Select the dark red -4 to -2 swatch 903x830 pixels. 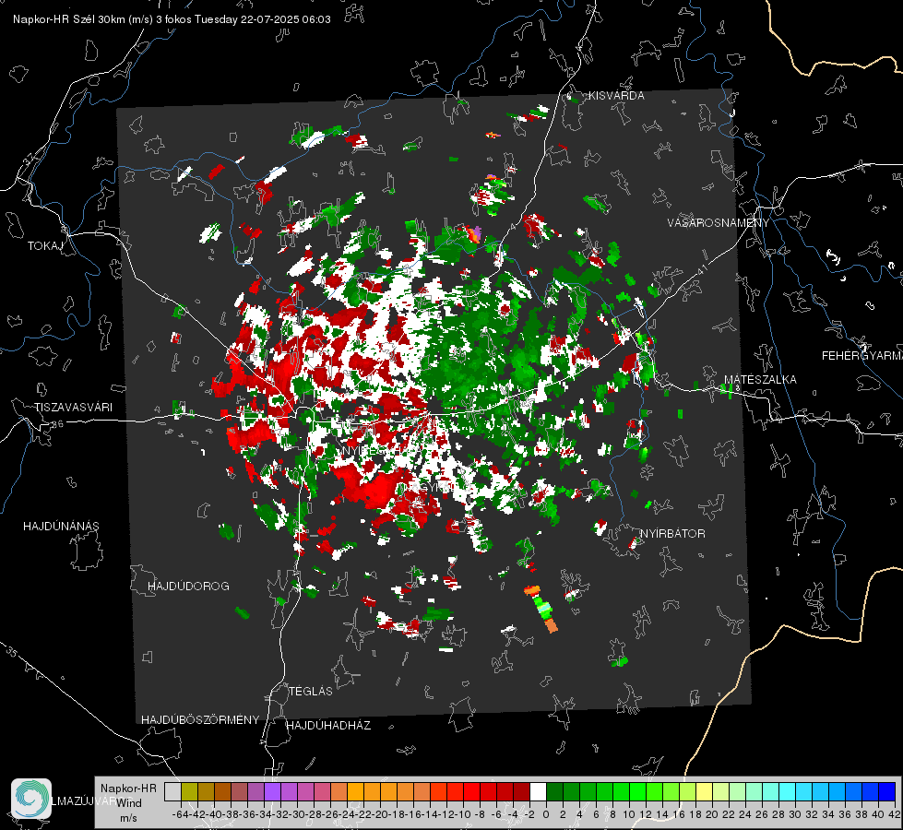coord(522,791)
